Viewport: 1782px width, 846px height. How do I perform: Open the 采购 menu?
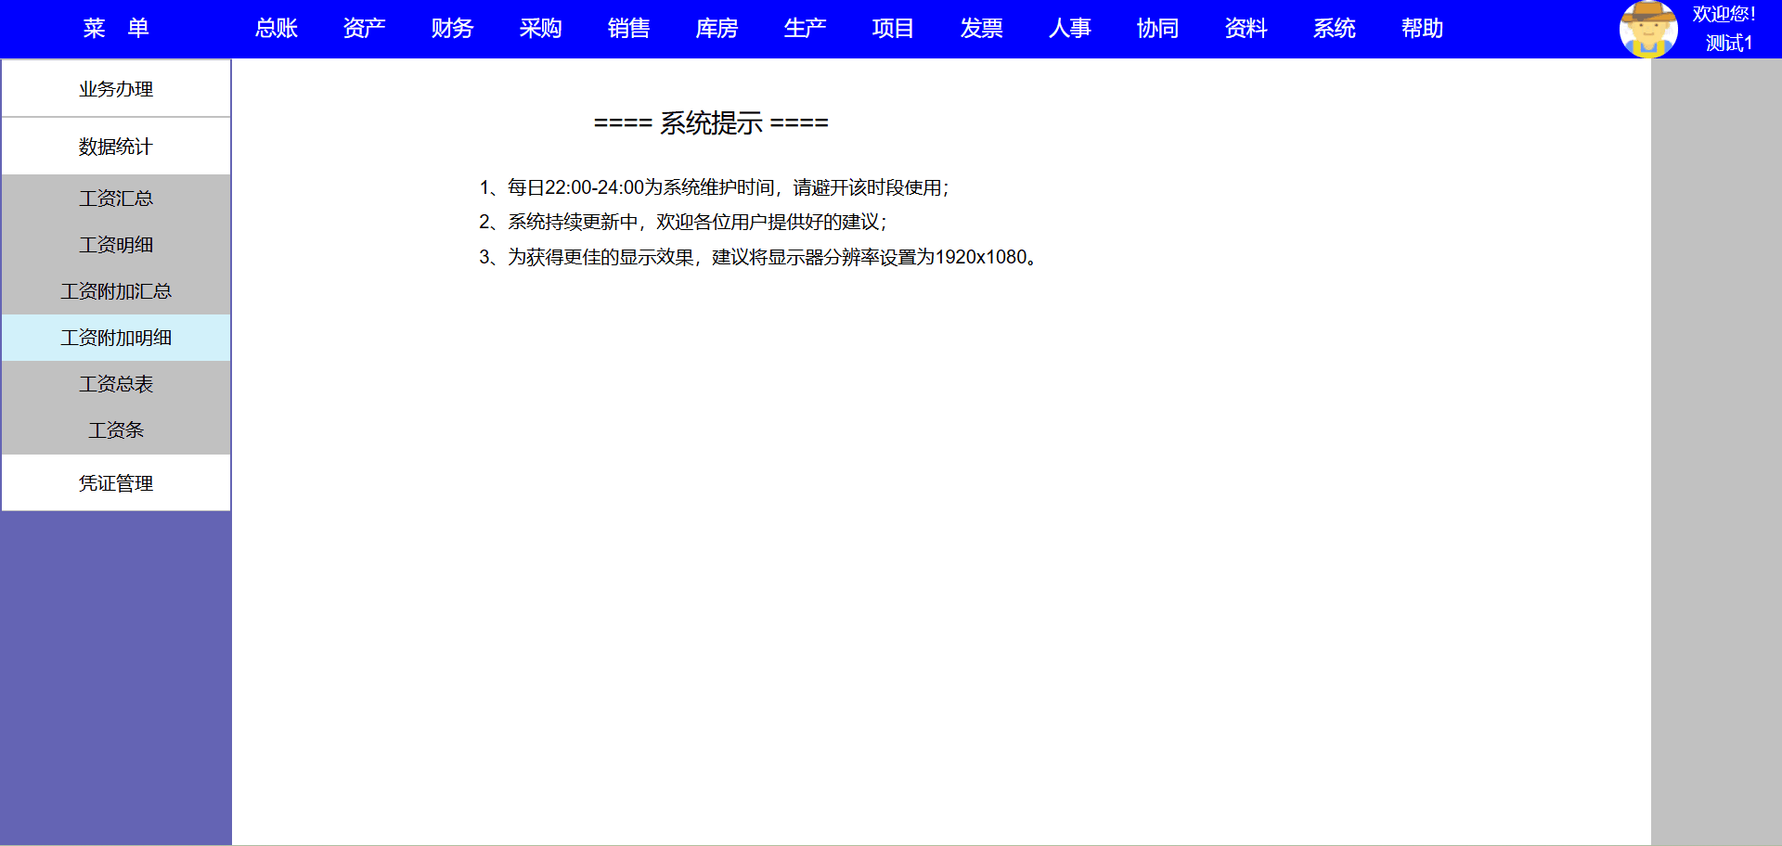coord(540,29)
